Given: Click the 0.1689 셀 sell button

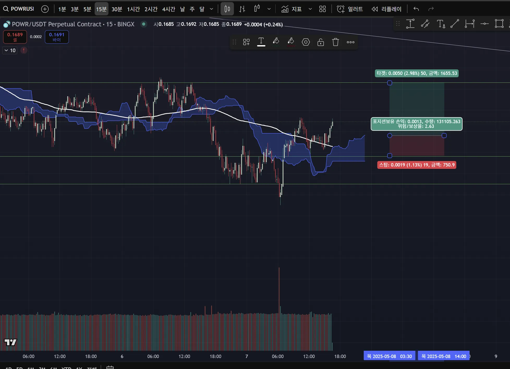Looking at the screenshot, I should [x=15, y=37].
